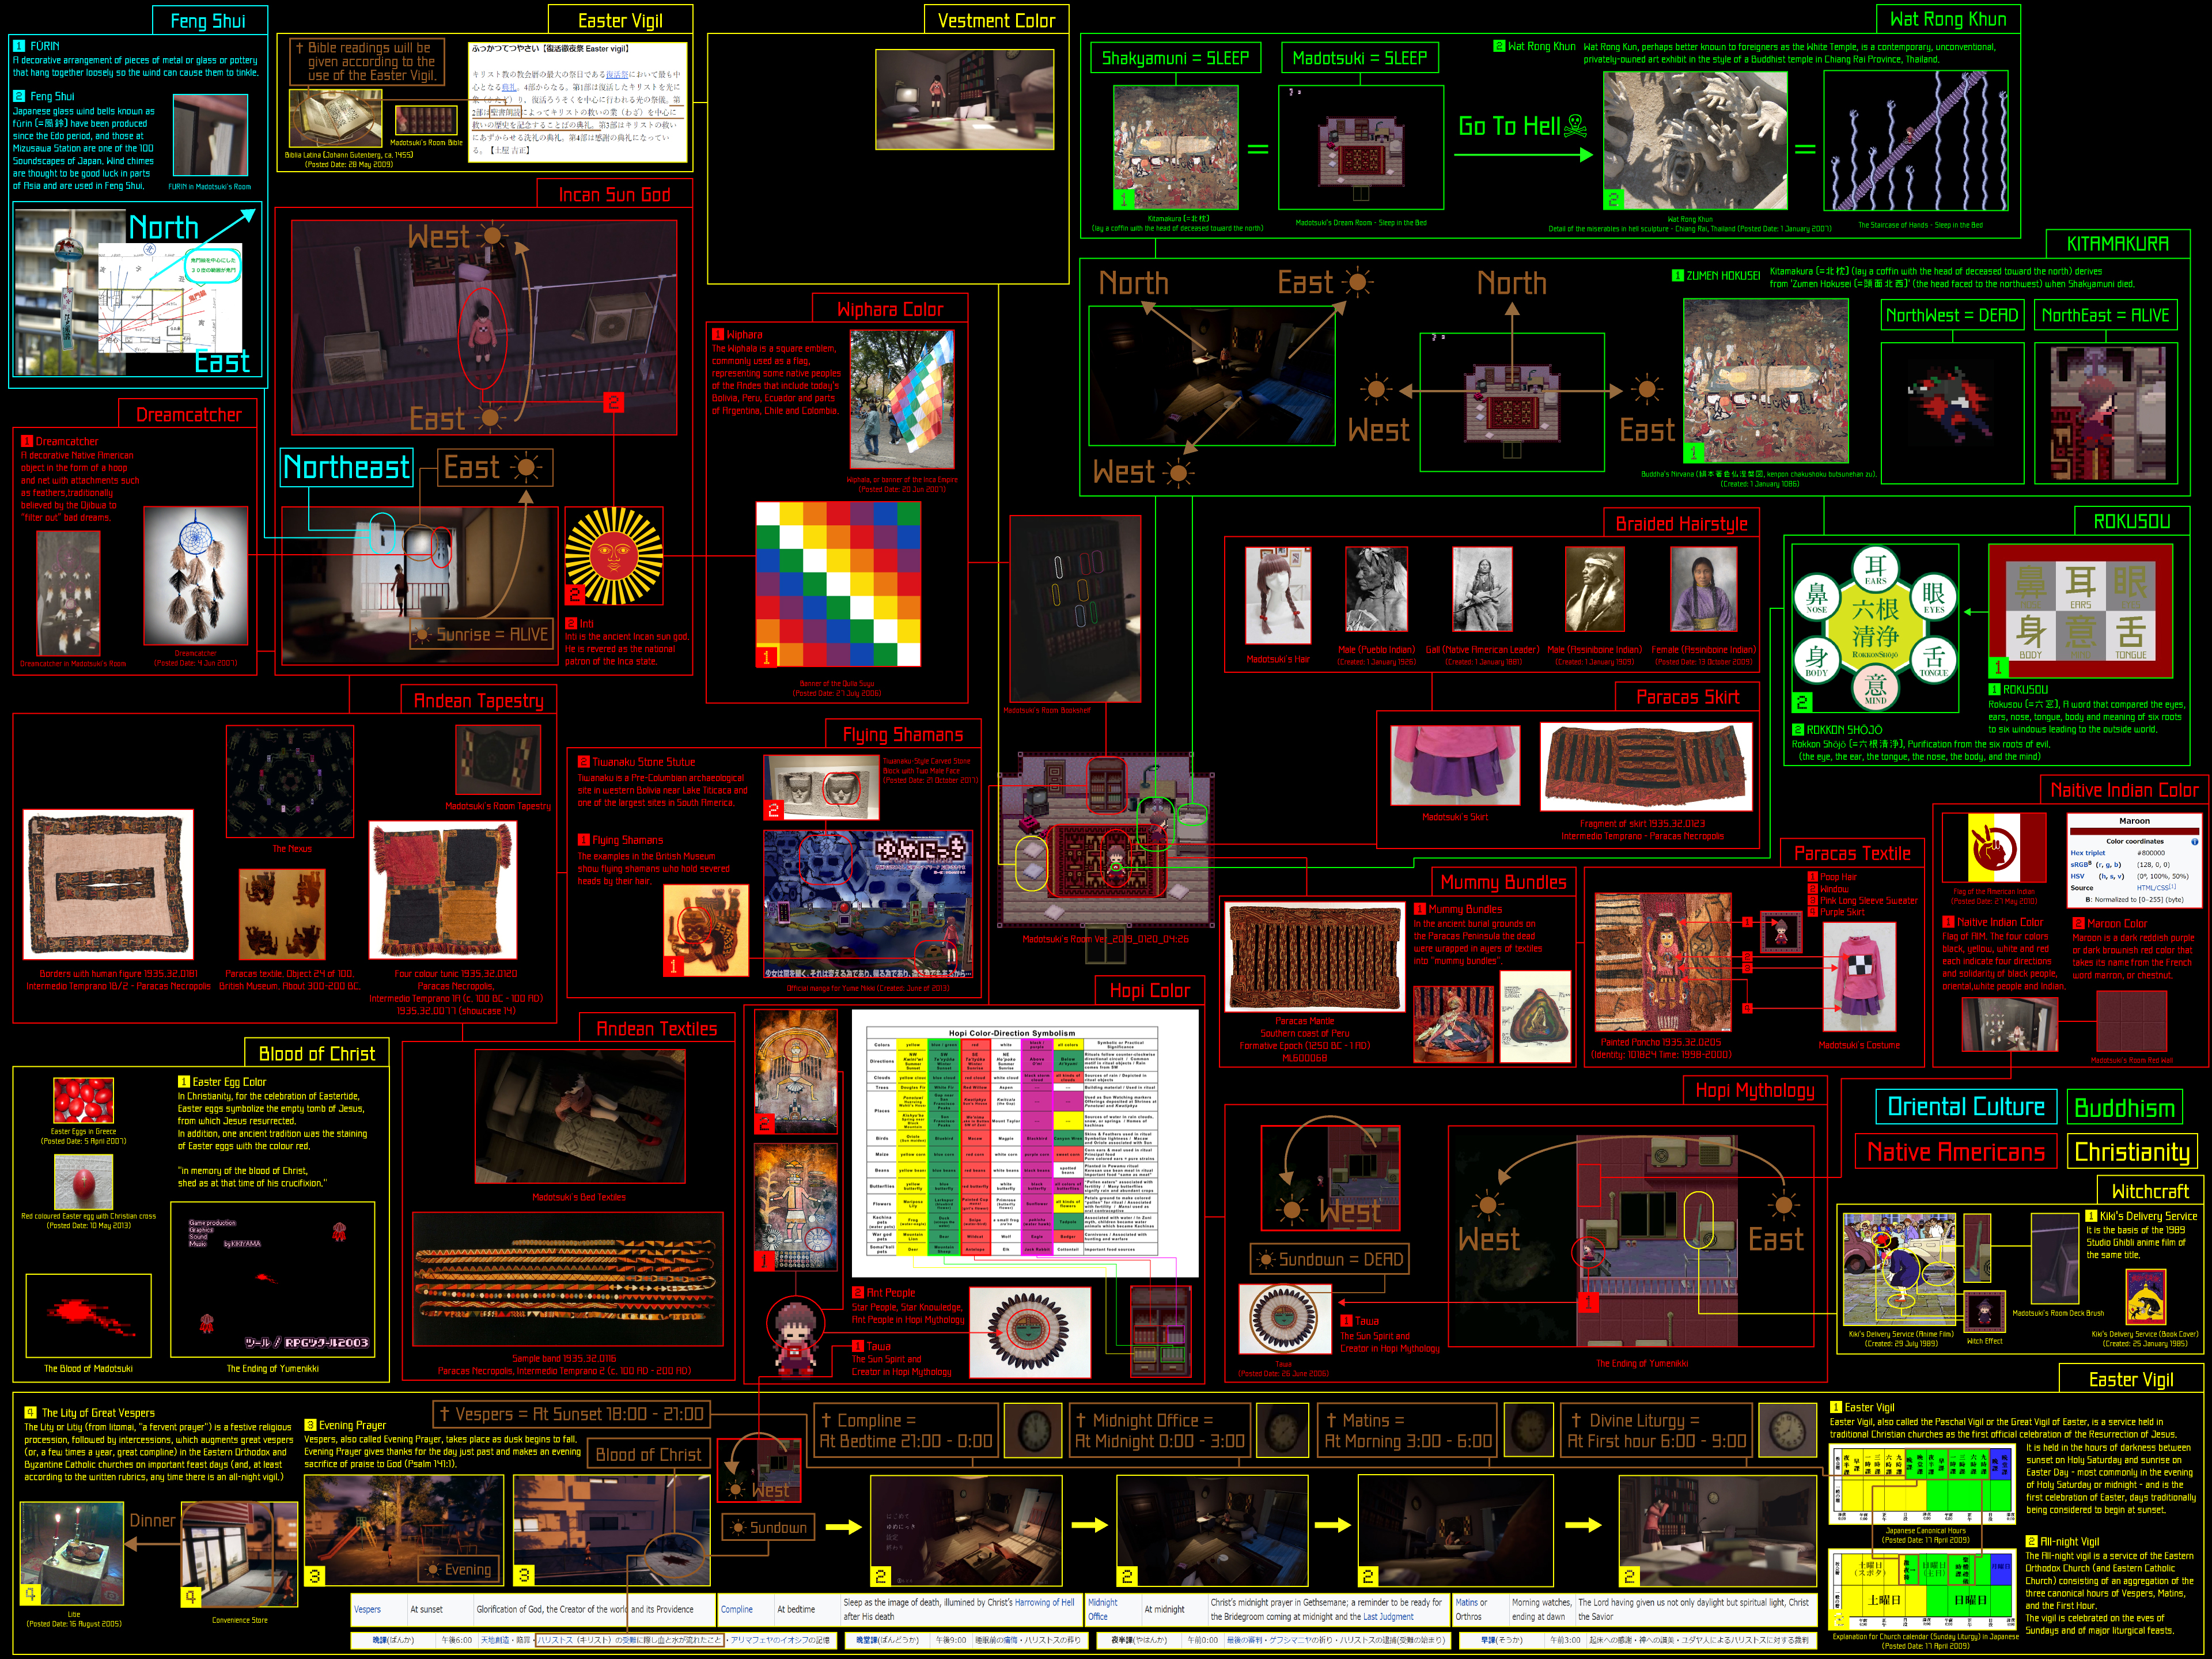Click the Rokkon Shojo green circle diagram
Image resolution: width=2212 pixels, height=1659 pixels.
[1875, 628]
